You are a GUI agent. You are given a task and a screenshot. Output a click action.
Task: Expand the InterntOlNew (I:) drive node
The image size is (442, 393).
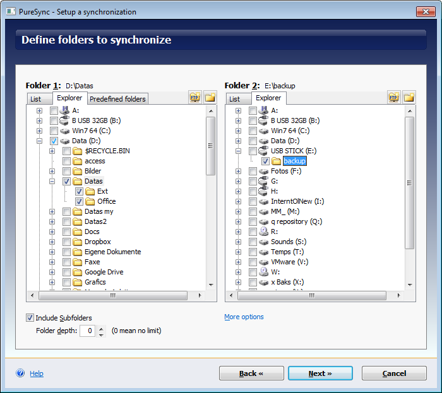click(x=239, y=202)
